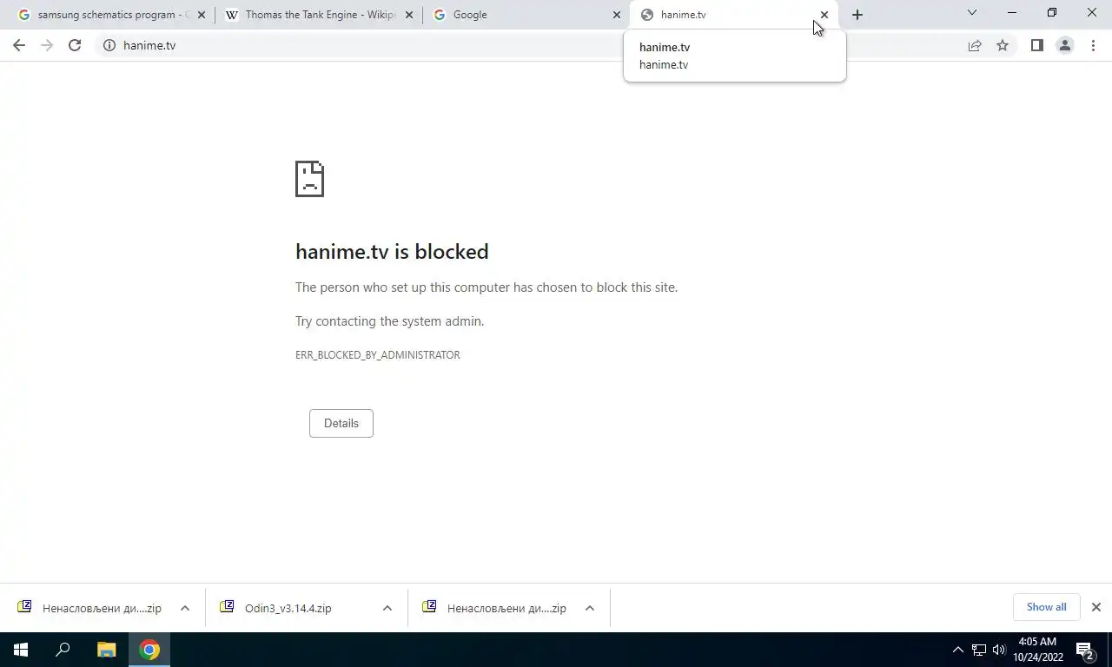This screenshot has width=1112, height=667.
Task: Expand options for last Ненасловљени zip download
Action: pos(590,608)
